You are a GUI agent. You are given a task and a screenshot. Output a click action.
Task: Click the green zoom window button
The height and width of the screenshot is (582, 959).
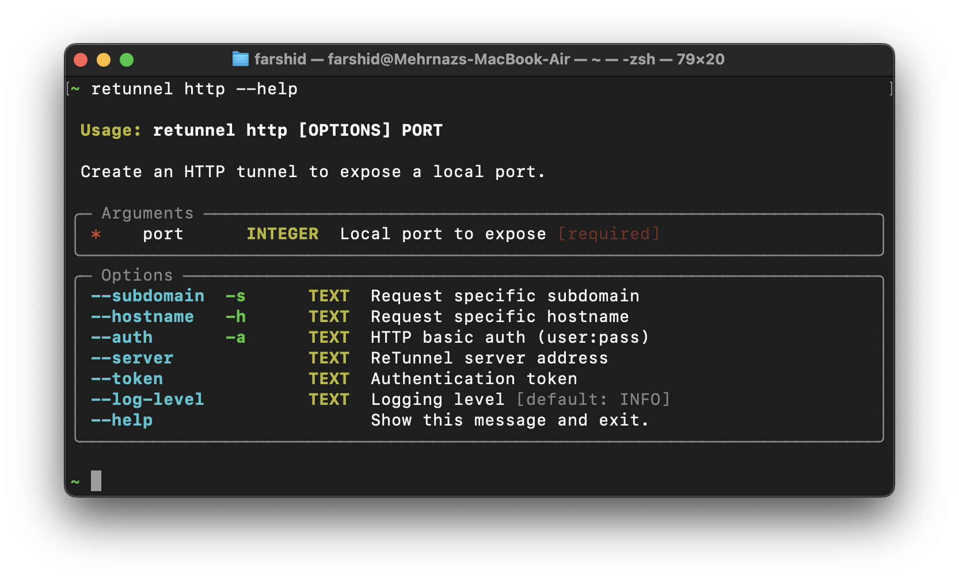coord(127,60)
